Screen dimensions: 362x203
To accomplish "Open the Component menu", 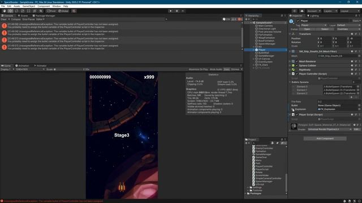I will pyautogui.click(x=44, y=6).
